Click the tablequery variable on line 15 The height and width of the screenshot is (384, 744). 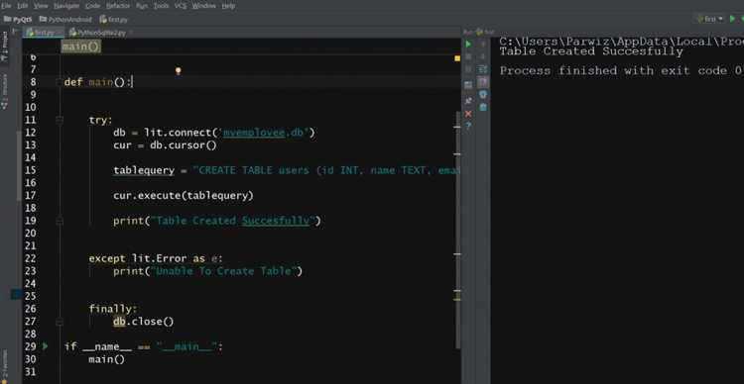(144, 170)
